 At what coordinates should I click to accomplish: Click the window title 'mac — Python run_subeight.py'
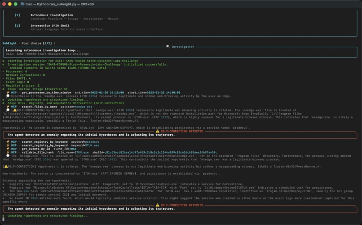click(60, 4)
